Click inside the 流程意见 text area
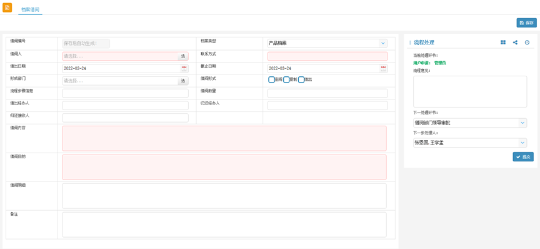540x249 pixels. click(x=470, y=92)
